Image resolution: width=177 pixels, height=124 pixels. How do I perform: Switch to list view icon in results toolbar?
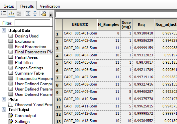(x=4, y=13)
